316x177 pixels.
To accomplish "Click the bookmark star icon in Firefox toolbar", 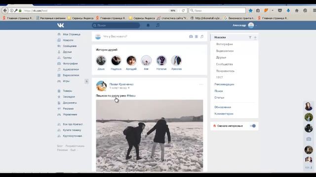I will 250,11.
